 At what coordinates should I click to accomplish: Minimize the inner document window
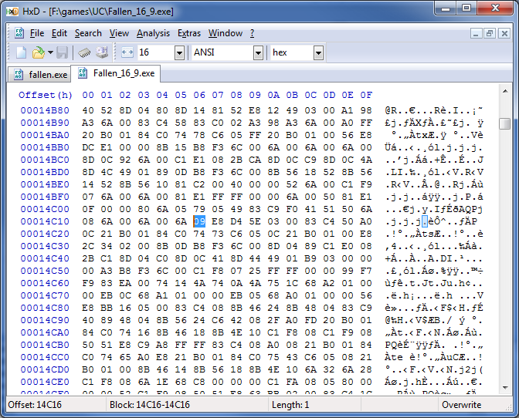[476, 33]
